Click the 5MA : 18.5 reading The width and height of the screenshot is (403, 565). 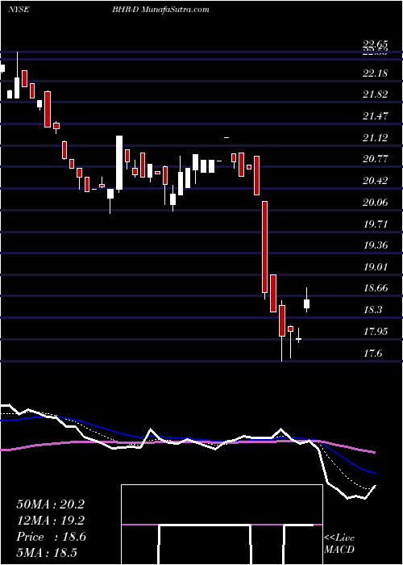coord(47,553)
